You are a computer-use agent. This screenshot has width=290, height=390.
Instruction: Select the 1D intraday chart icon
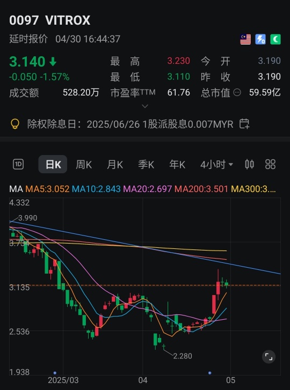[18, 164]
